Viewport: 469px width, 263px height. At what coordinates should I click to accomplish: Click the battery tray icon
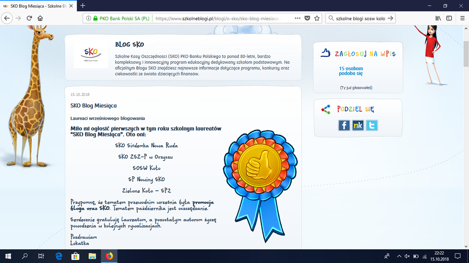(416, 256)
